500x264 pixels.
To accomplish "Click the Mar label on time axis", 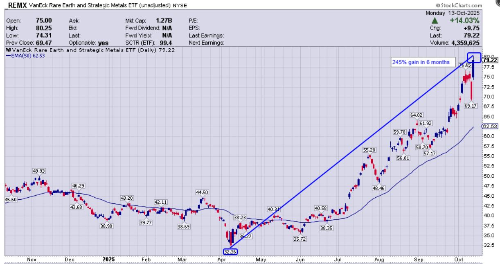I will coord(182,259).
